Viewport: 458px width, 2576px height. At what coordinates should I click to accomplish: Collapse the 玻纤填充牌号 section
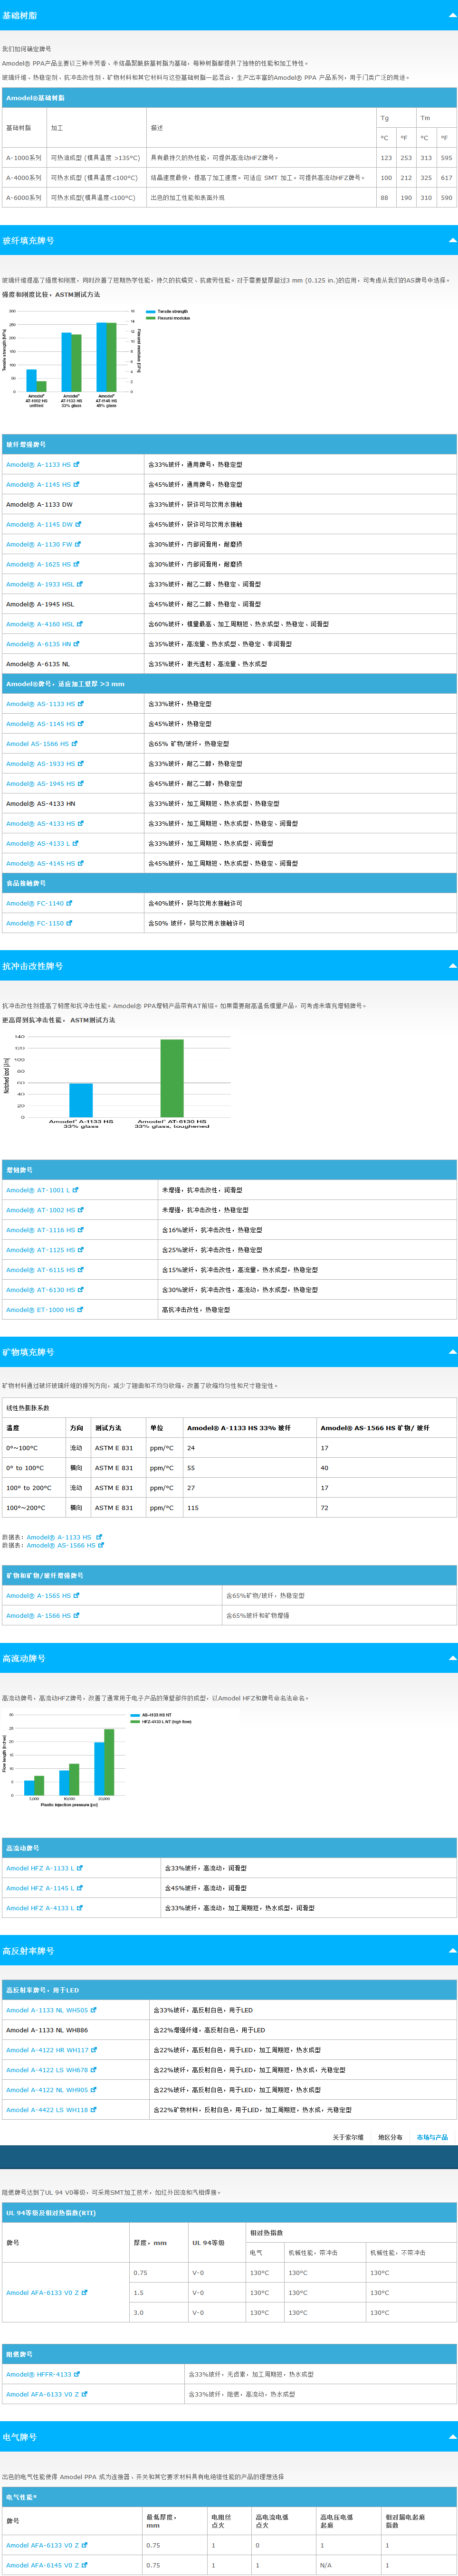[452, 241]
